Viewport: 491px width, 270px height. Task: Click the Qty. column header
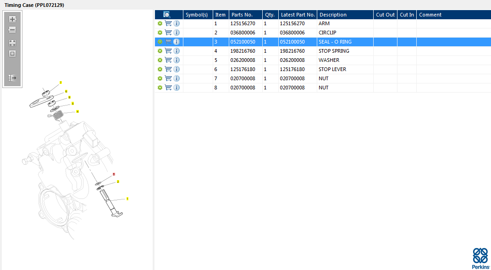(270, 15)
